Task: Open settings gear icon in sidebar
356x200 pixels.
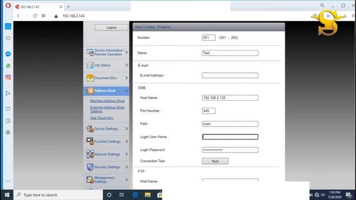Action: 8,132
